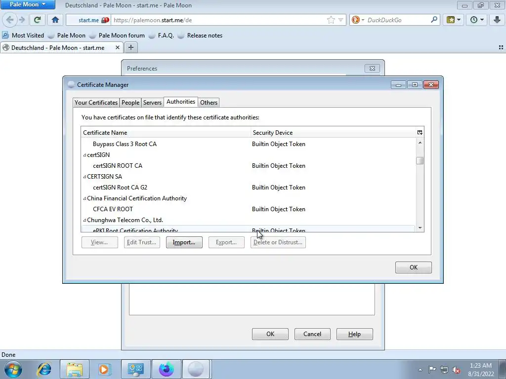The image size is (506, 379).
Task: Sort by Security Device column header
Action: coord(333,132)
